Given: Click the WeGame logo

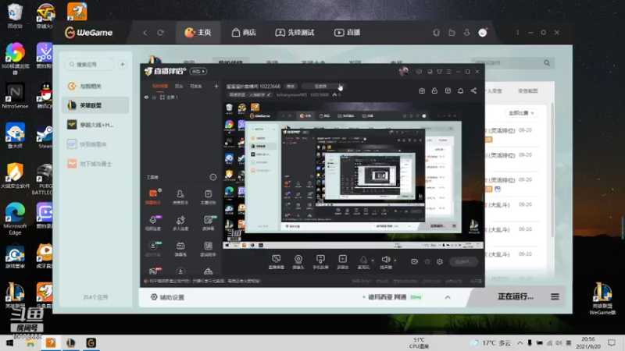Looking at the screenshot, I should pos(88,33).
